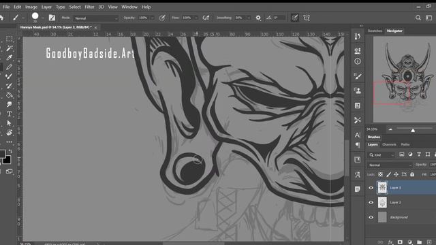Select the Eyedropper tool

click(9, 57)
